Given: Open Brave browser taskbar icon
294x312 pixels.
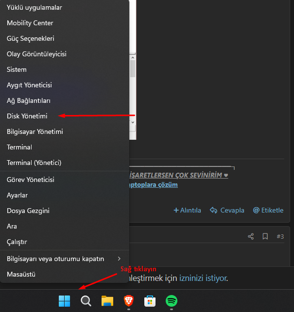Looking at the screenshot, I should 129,301.
